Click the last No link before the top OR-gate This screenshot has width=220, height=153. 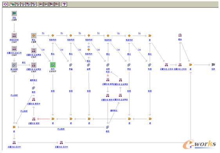pyautogui.click(x=139, y=33)
